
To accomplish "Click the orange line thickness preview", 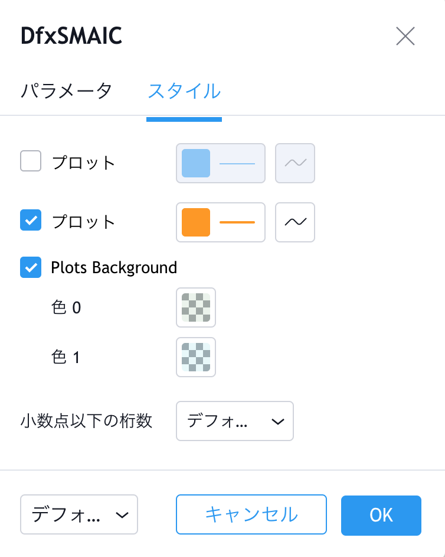I will [237, 222].
